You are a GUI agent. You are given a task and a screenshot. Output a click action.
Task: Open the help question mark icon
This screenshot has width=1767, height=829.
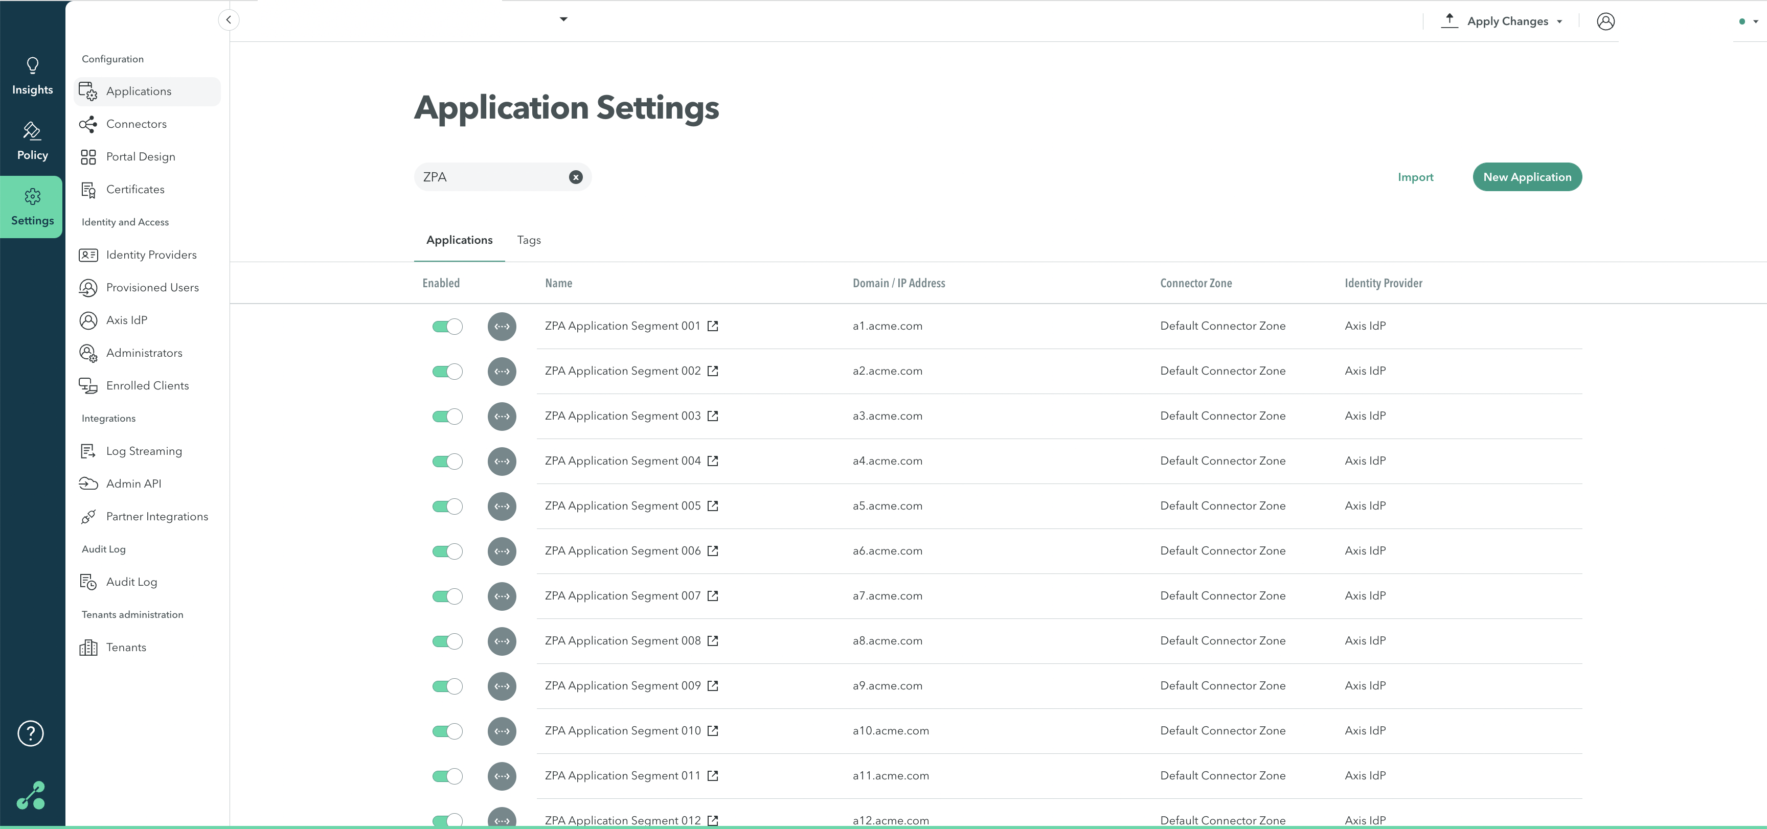point(31,733)
